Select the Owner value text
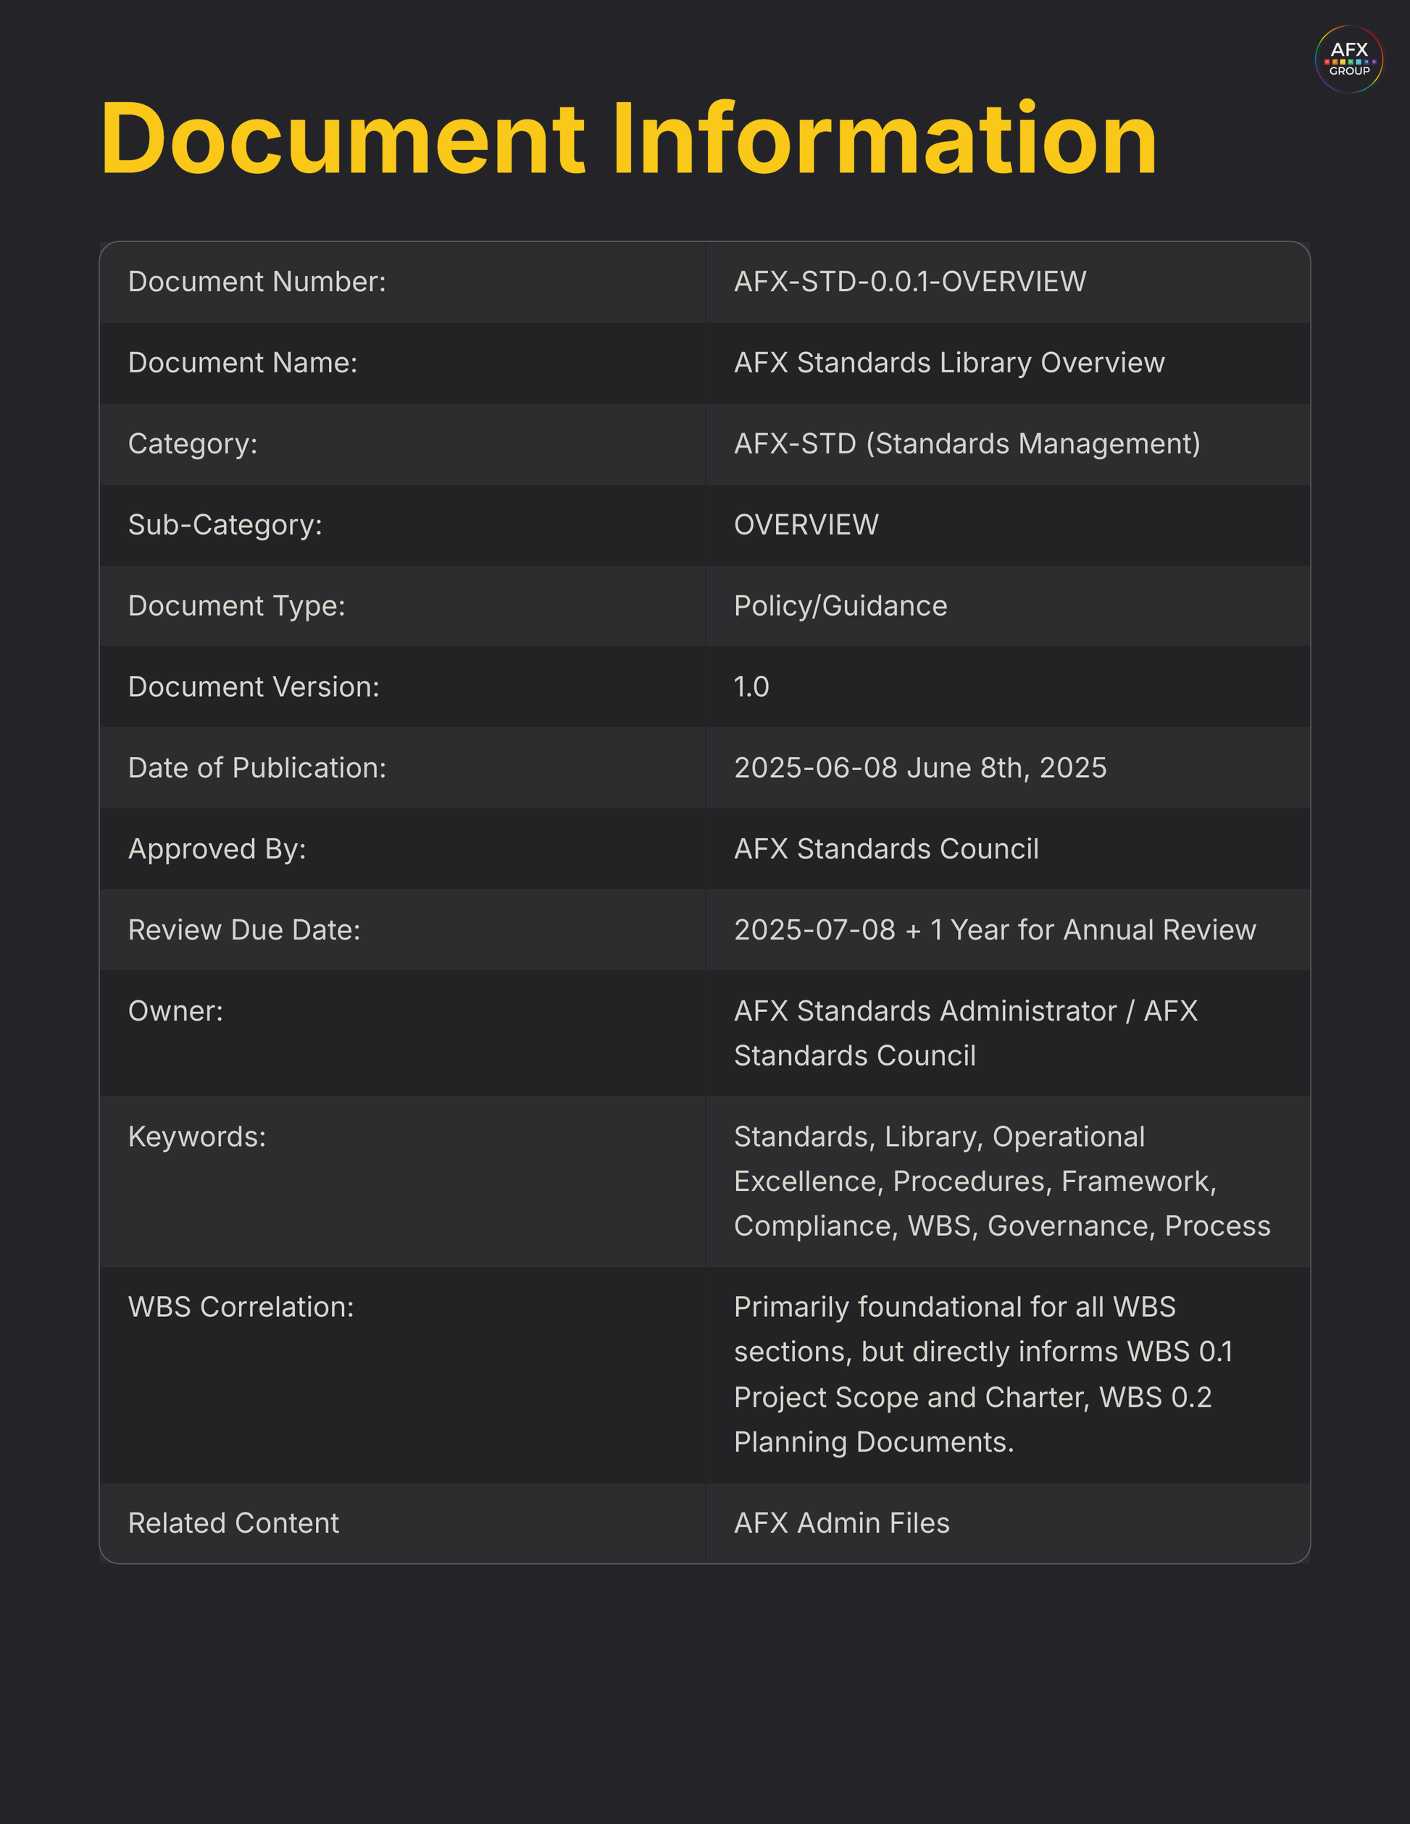This screenshot has width=1410, height=1824. click(x=965, y=1033)
